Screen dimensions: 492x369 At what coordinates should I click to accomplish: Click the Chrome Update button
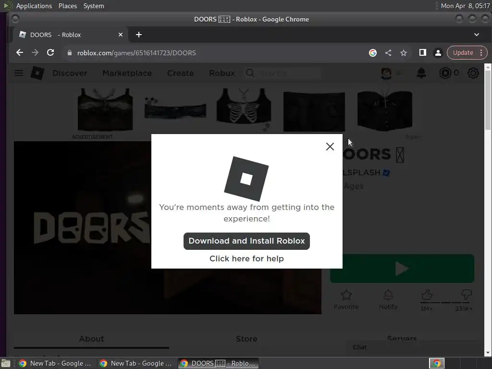[463, 53]
